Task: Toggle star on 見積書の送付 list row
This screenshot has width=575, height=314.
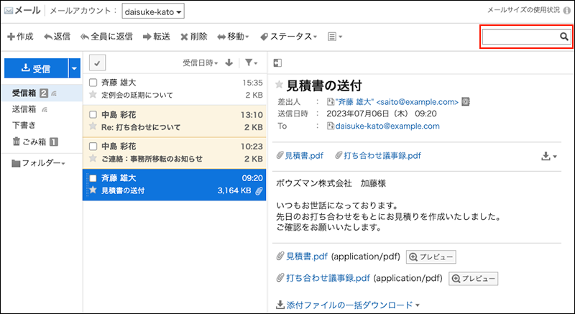Action: coord(93,190)
